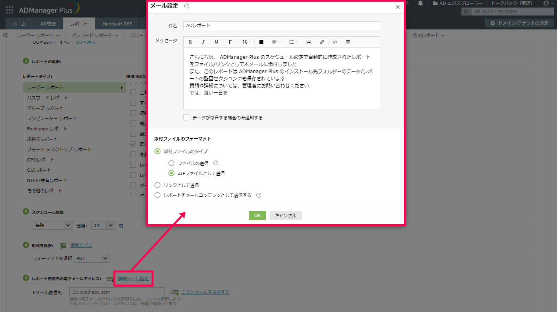Viewport: 557px width, 312px height.
Task: Open the ユーザー レポート submenu
Action: (38, 35)
